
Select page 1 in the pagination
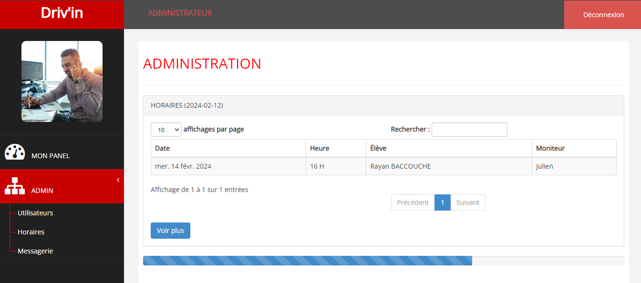click(x=443, y=202)
